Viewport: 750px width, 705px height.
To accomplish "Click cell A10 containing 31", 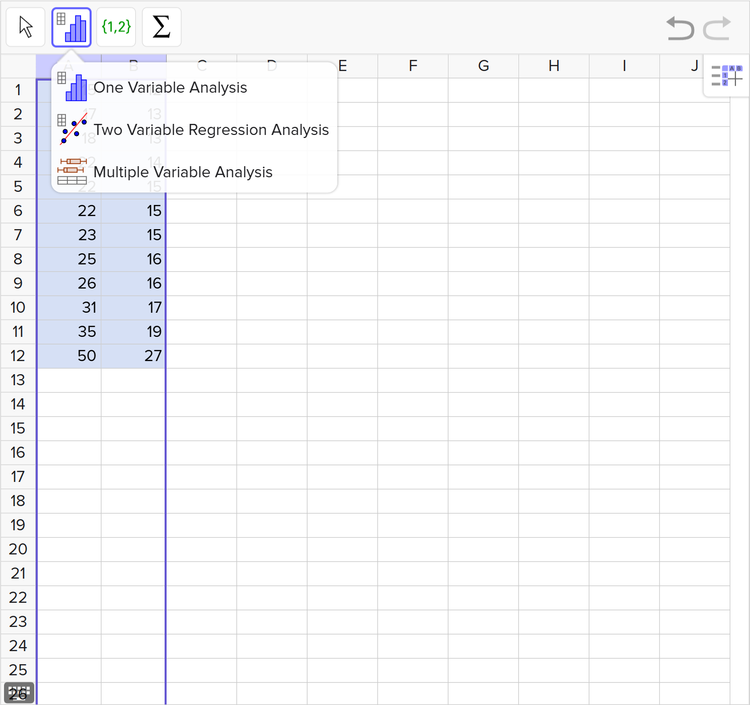I will [x=69, y=308].
